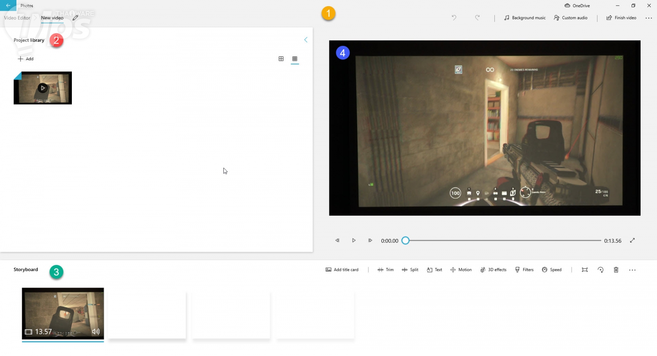Switch library to medium thumbnail view
657x356 pixels.
pos(281,59)
